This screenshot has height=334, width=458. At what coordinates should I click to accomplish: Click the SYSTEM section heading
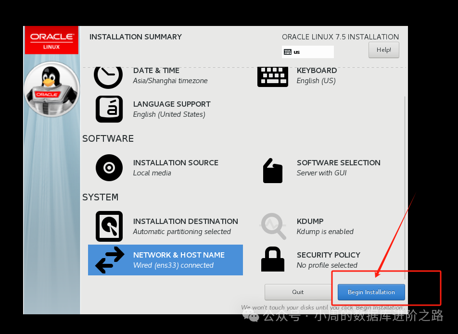click(100, 197)
